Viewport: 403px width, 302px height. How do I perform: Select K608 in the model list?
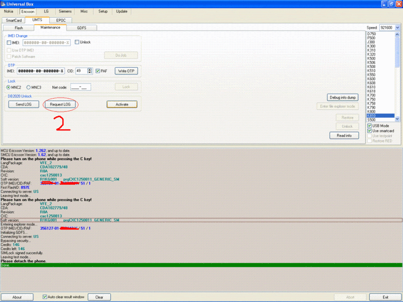pos(380,83)
